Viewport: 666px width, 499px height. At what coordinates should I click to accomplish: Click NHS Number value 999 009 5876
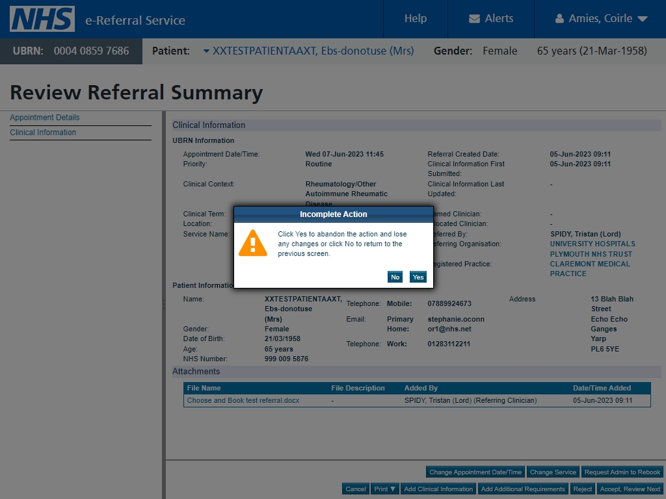(286, 359)
